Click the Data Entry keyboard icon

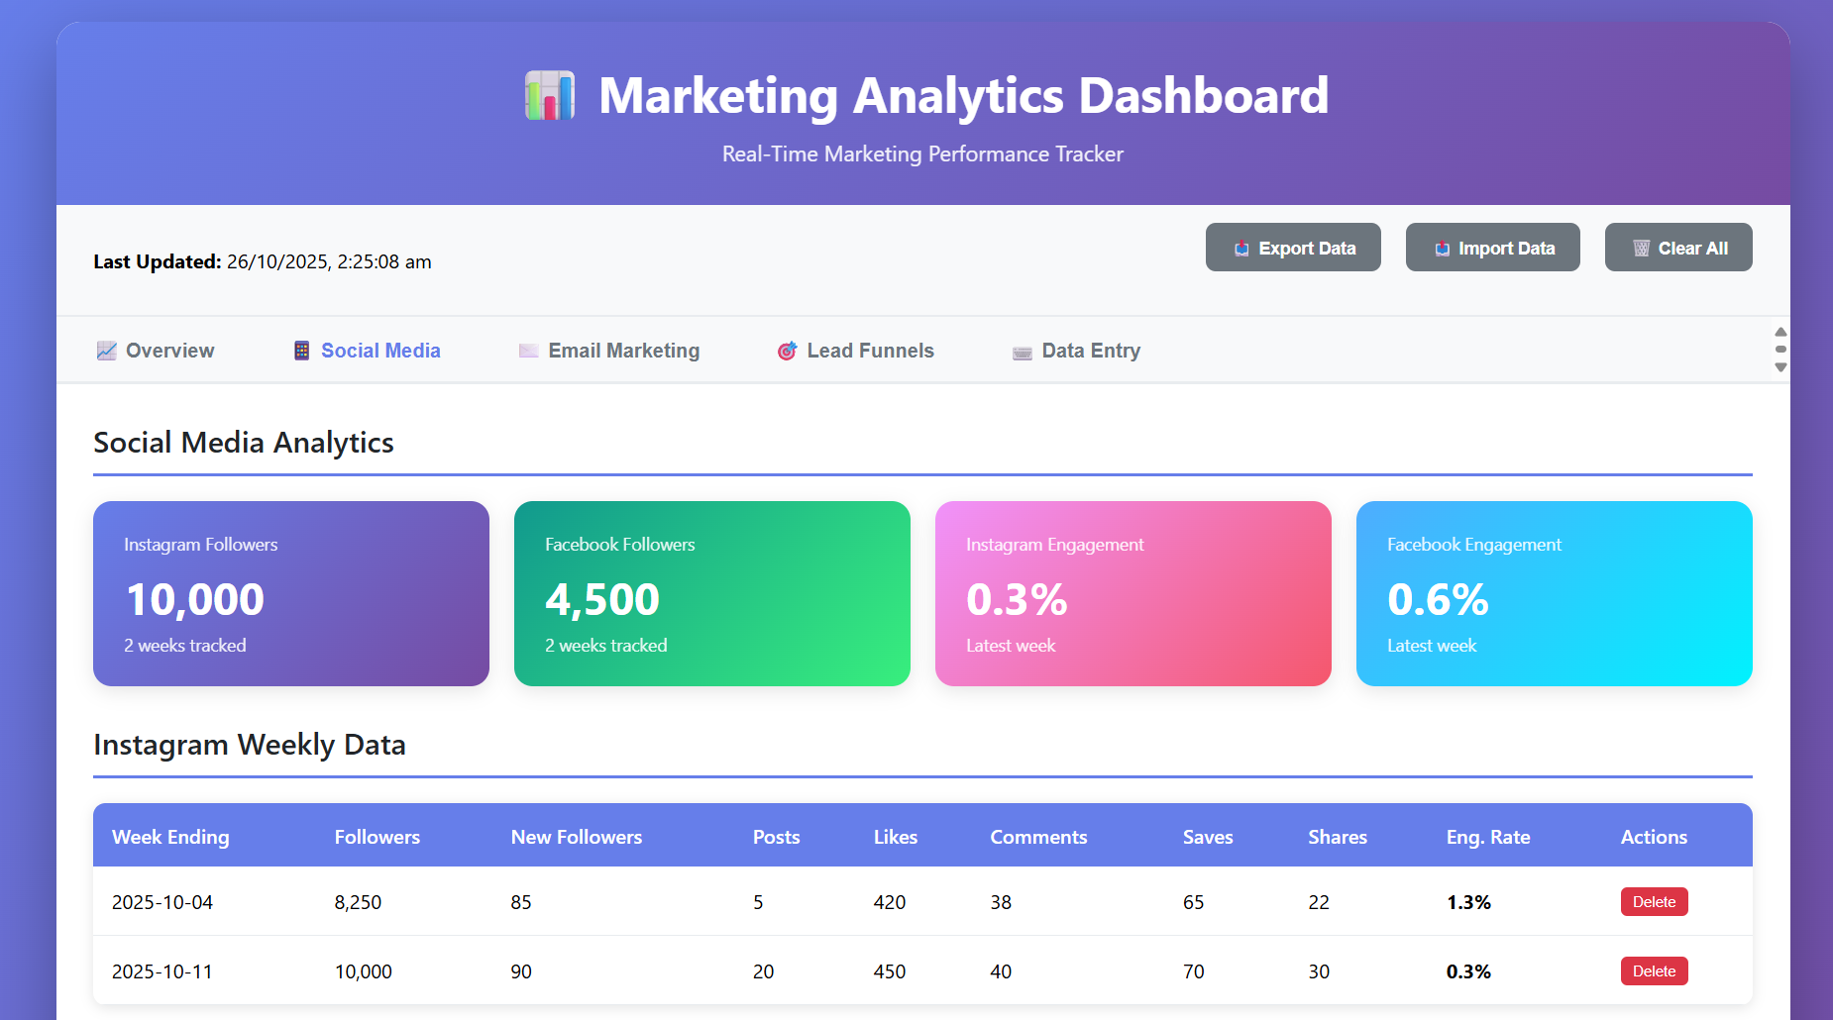1021,351
